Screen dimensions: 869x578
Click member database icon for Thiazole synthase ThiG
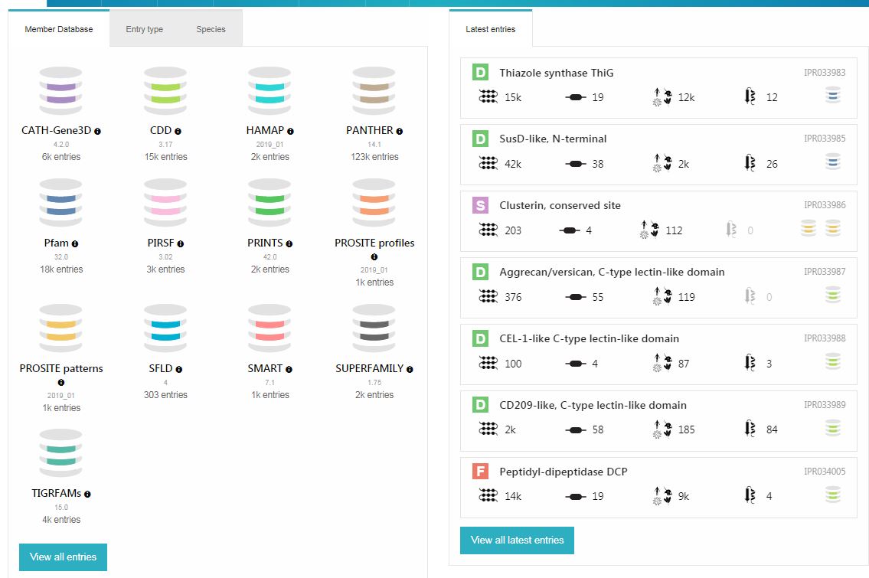click(x=832, y=96)
